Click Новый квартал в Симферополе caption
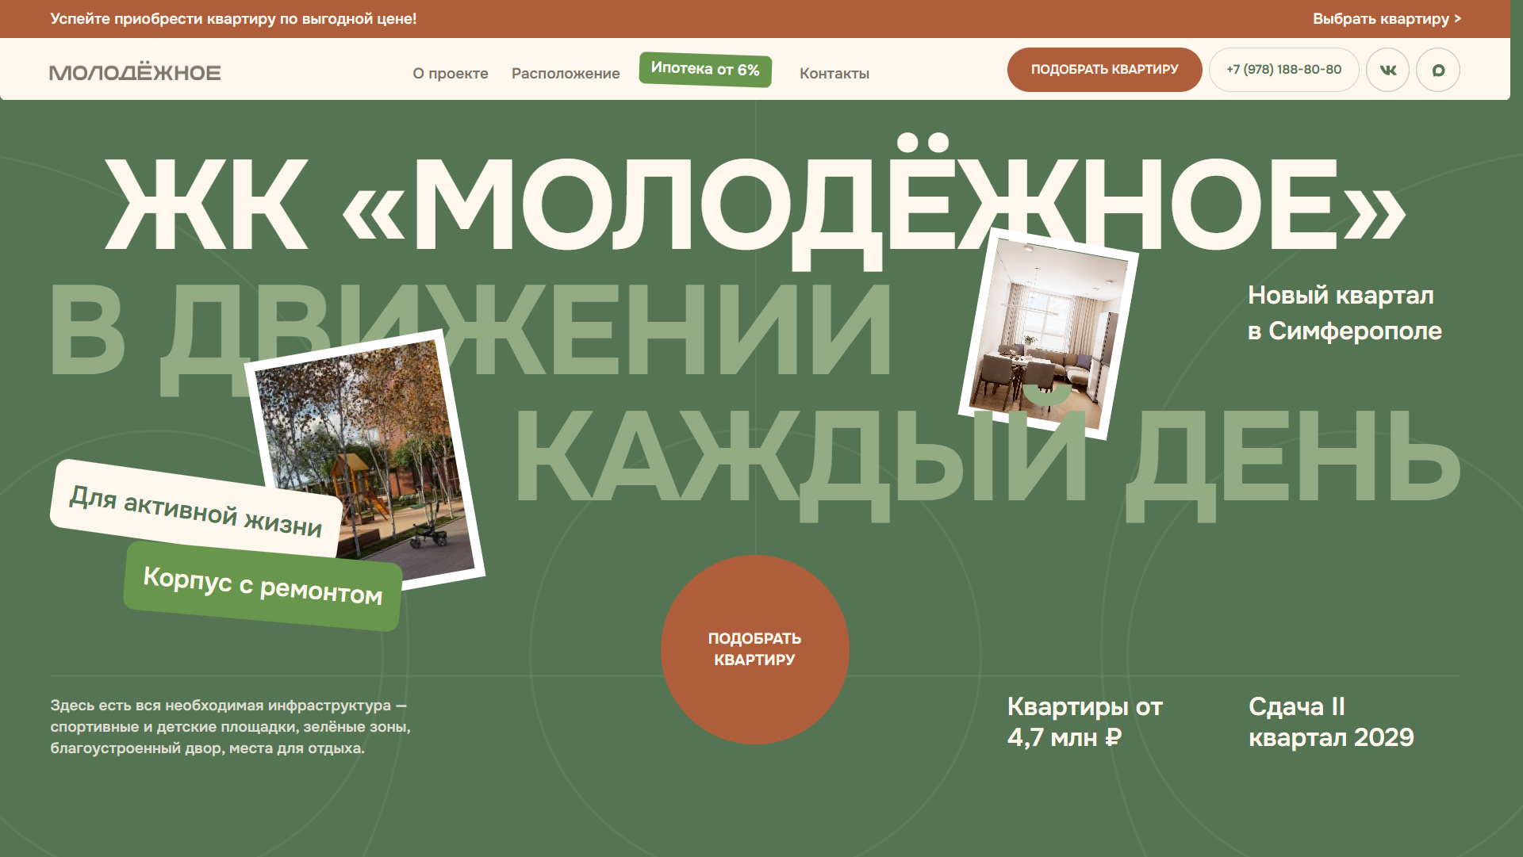This screenshot has width=1523, height=857. click(1344, 313)
